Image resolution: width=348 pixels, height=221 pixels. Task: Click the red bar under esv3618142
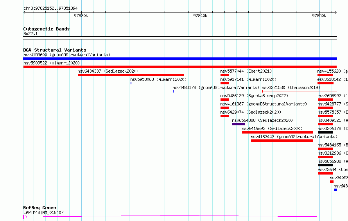tap(325, 83)
